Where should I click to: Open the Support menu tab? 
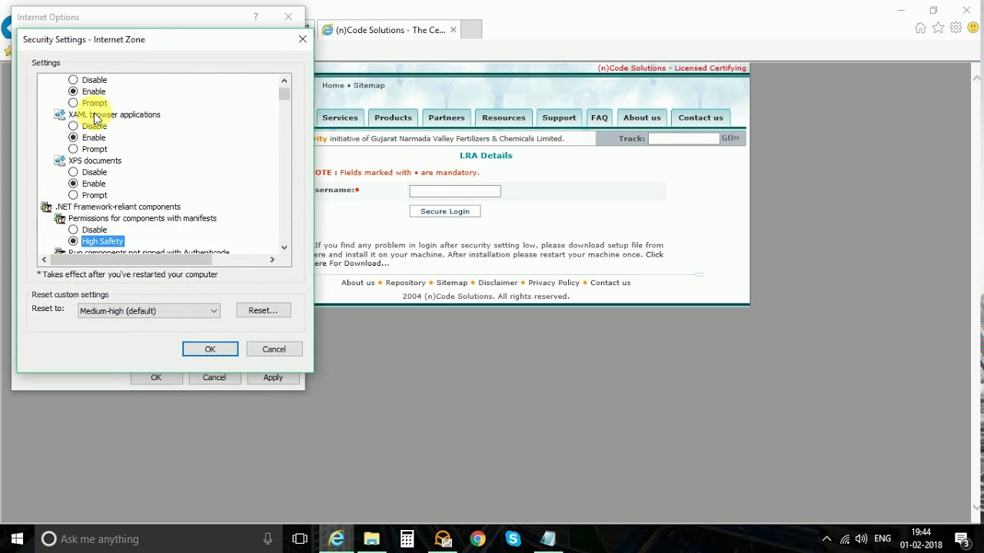(x=559, y=118)
